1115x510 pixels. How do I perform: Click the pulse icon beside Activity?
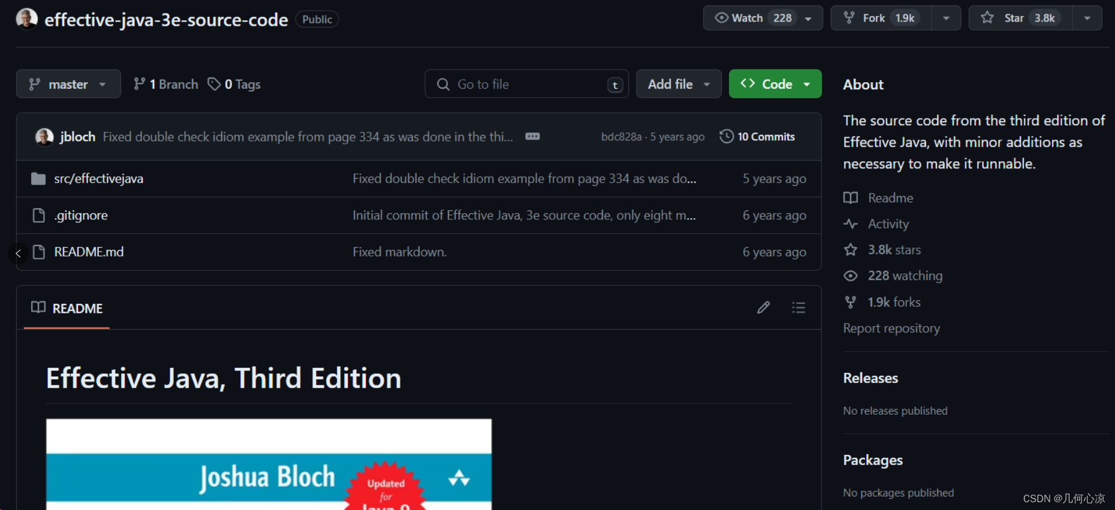coord(851,224)
